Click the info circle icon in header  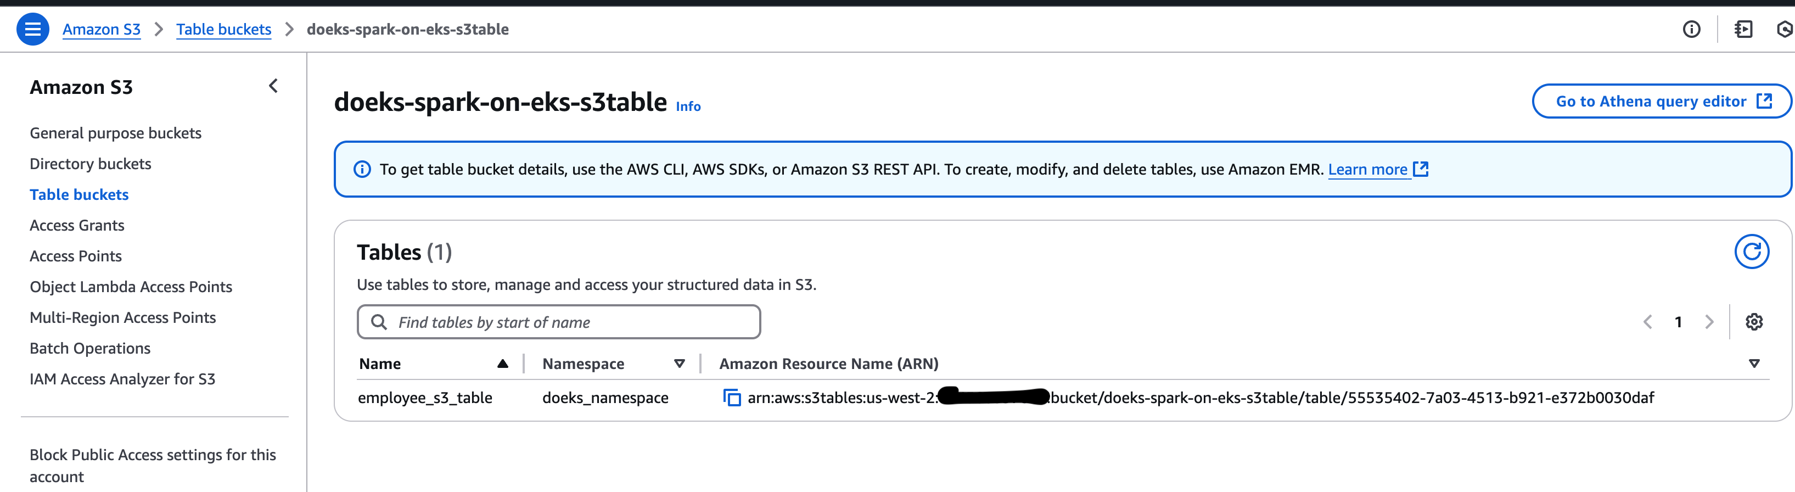coord(1691,29)
